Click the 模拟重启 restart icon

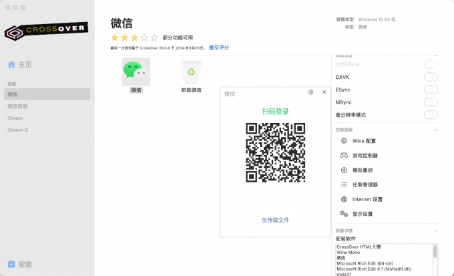click(344, 170)
